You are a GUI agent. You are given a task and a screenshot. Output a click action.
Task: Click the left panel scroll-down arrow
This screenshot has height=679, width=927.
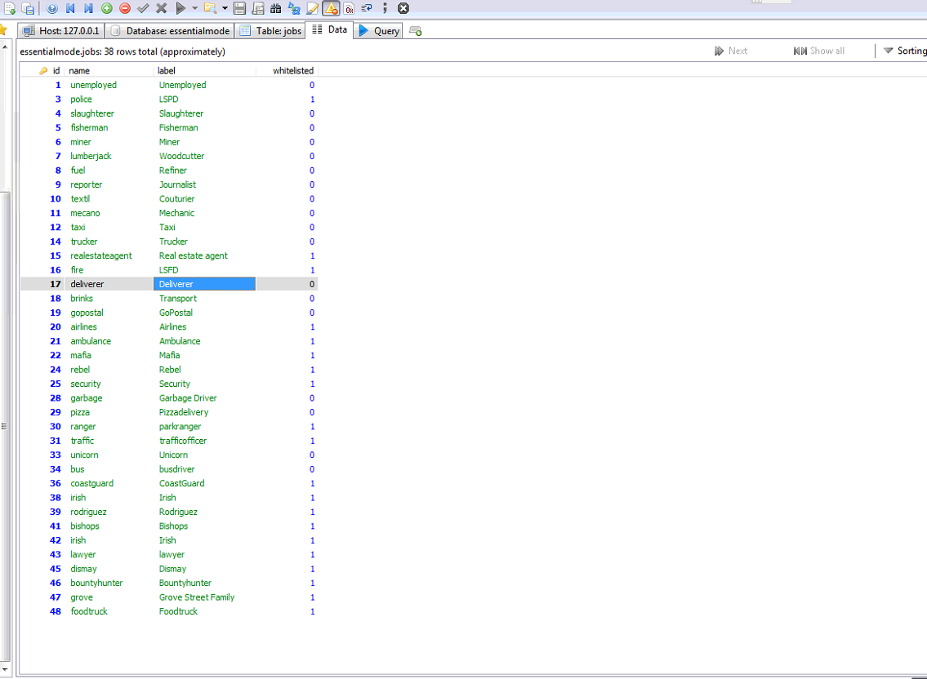(x=5, y=669)
